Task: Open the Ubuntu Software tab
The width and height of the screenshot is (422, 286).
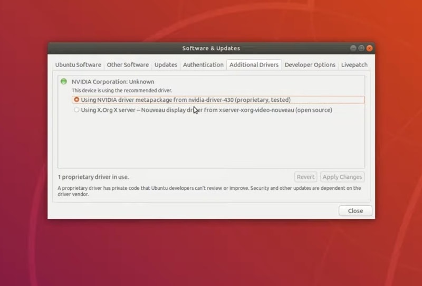Action: (78, 65)
